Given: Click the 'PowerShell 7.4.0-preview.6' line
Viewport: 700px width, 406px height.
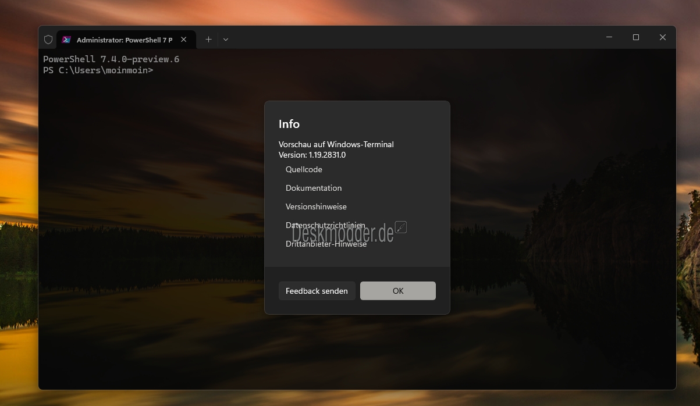Looking at the screenshot, I should click(x=111, y=59).
